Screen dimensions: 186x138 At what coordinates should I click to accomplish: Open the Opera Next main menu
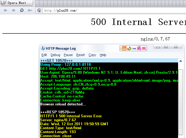[x=17, y=3]
